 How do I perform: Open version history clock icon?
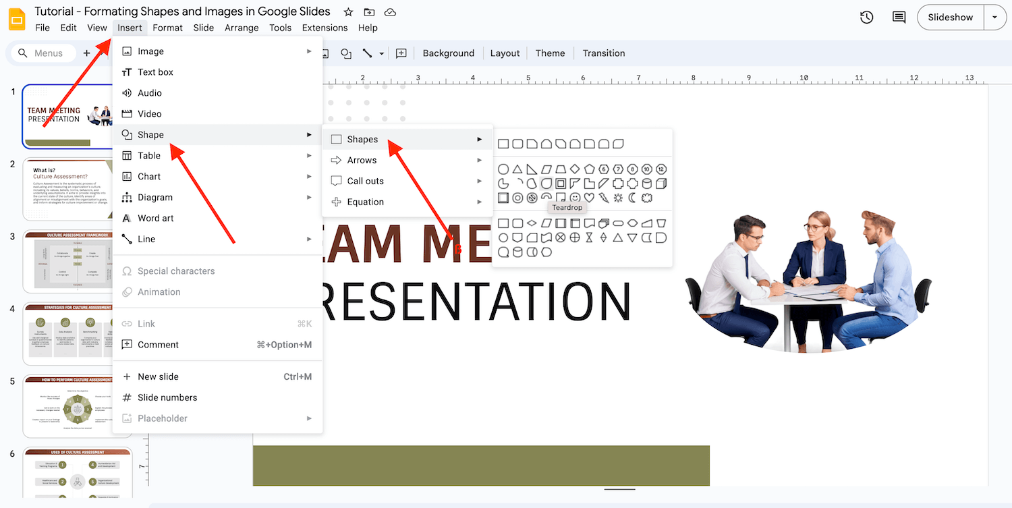(x=866, y=17)
